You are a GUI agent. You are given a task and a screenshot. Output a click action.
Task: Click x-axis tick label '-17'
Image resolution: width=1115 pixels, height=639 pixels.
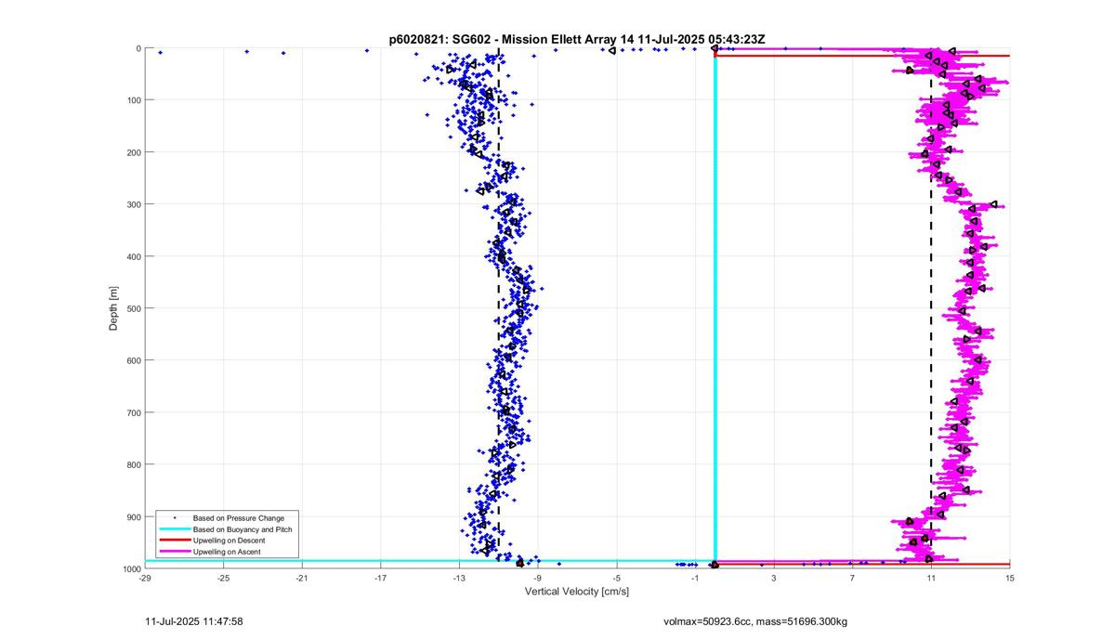[x=380, y=578]
